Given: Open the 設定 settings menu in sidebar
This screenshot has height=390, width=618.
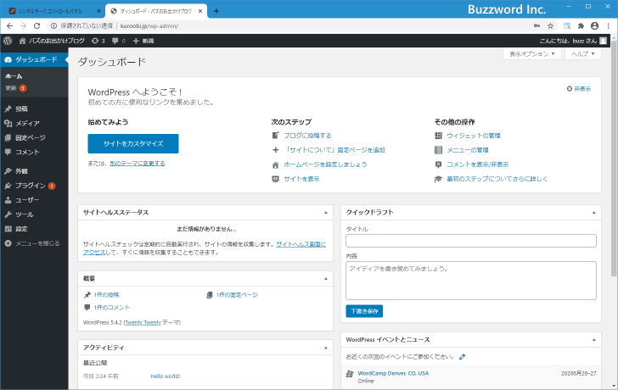Looking at the screenshot, I should pos(21,229).
